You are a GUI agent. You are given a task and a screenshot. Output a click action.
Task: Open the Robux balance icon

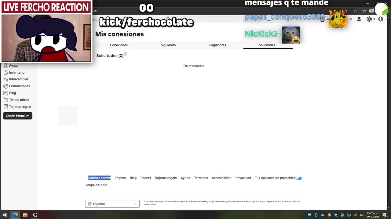tap(369, 19)
